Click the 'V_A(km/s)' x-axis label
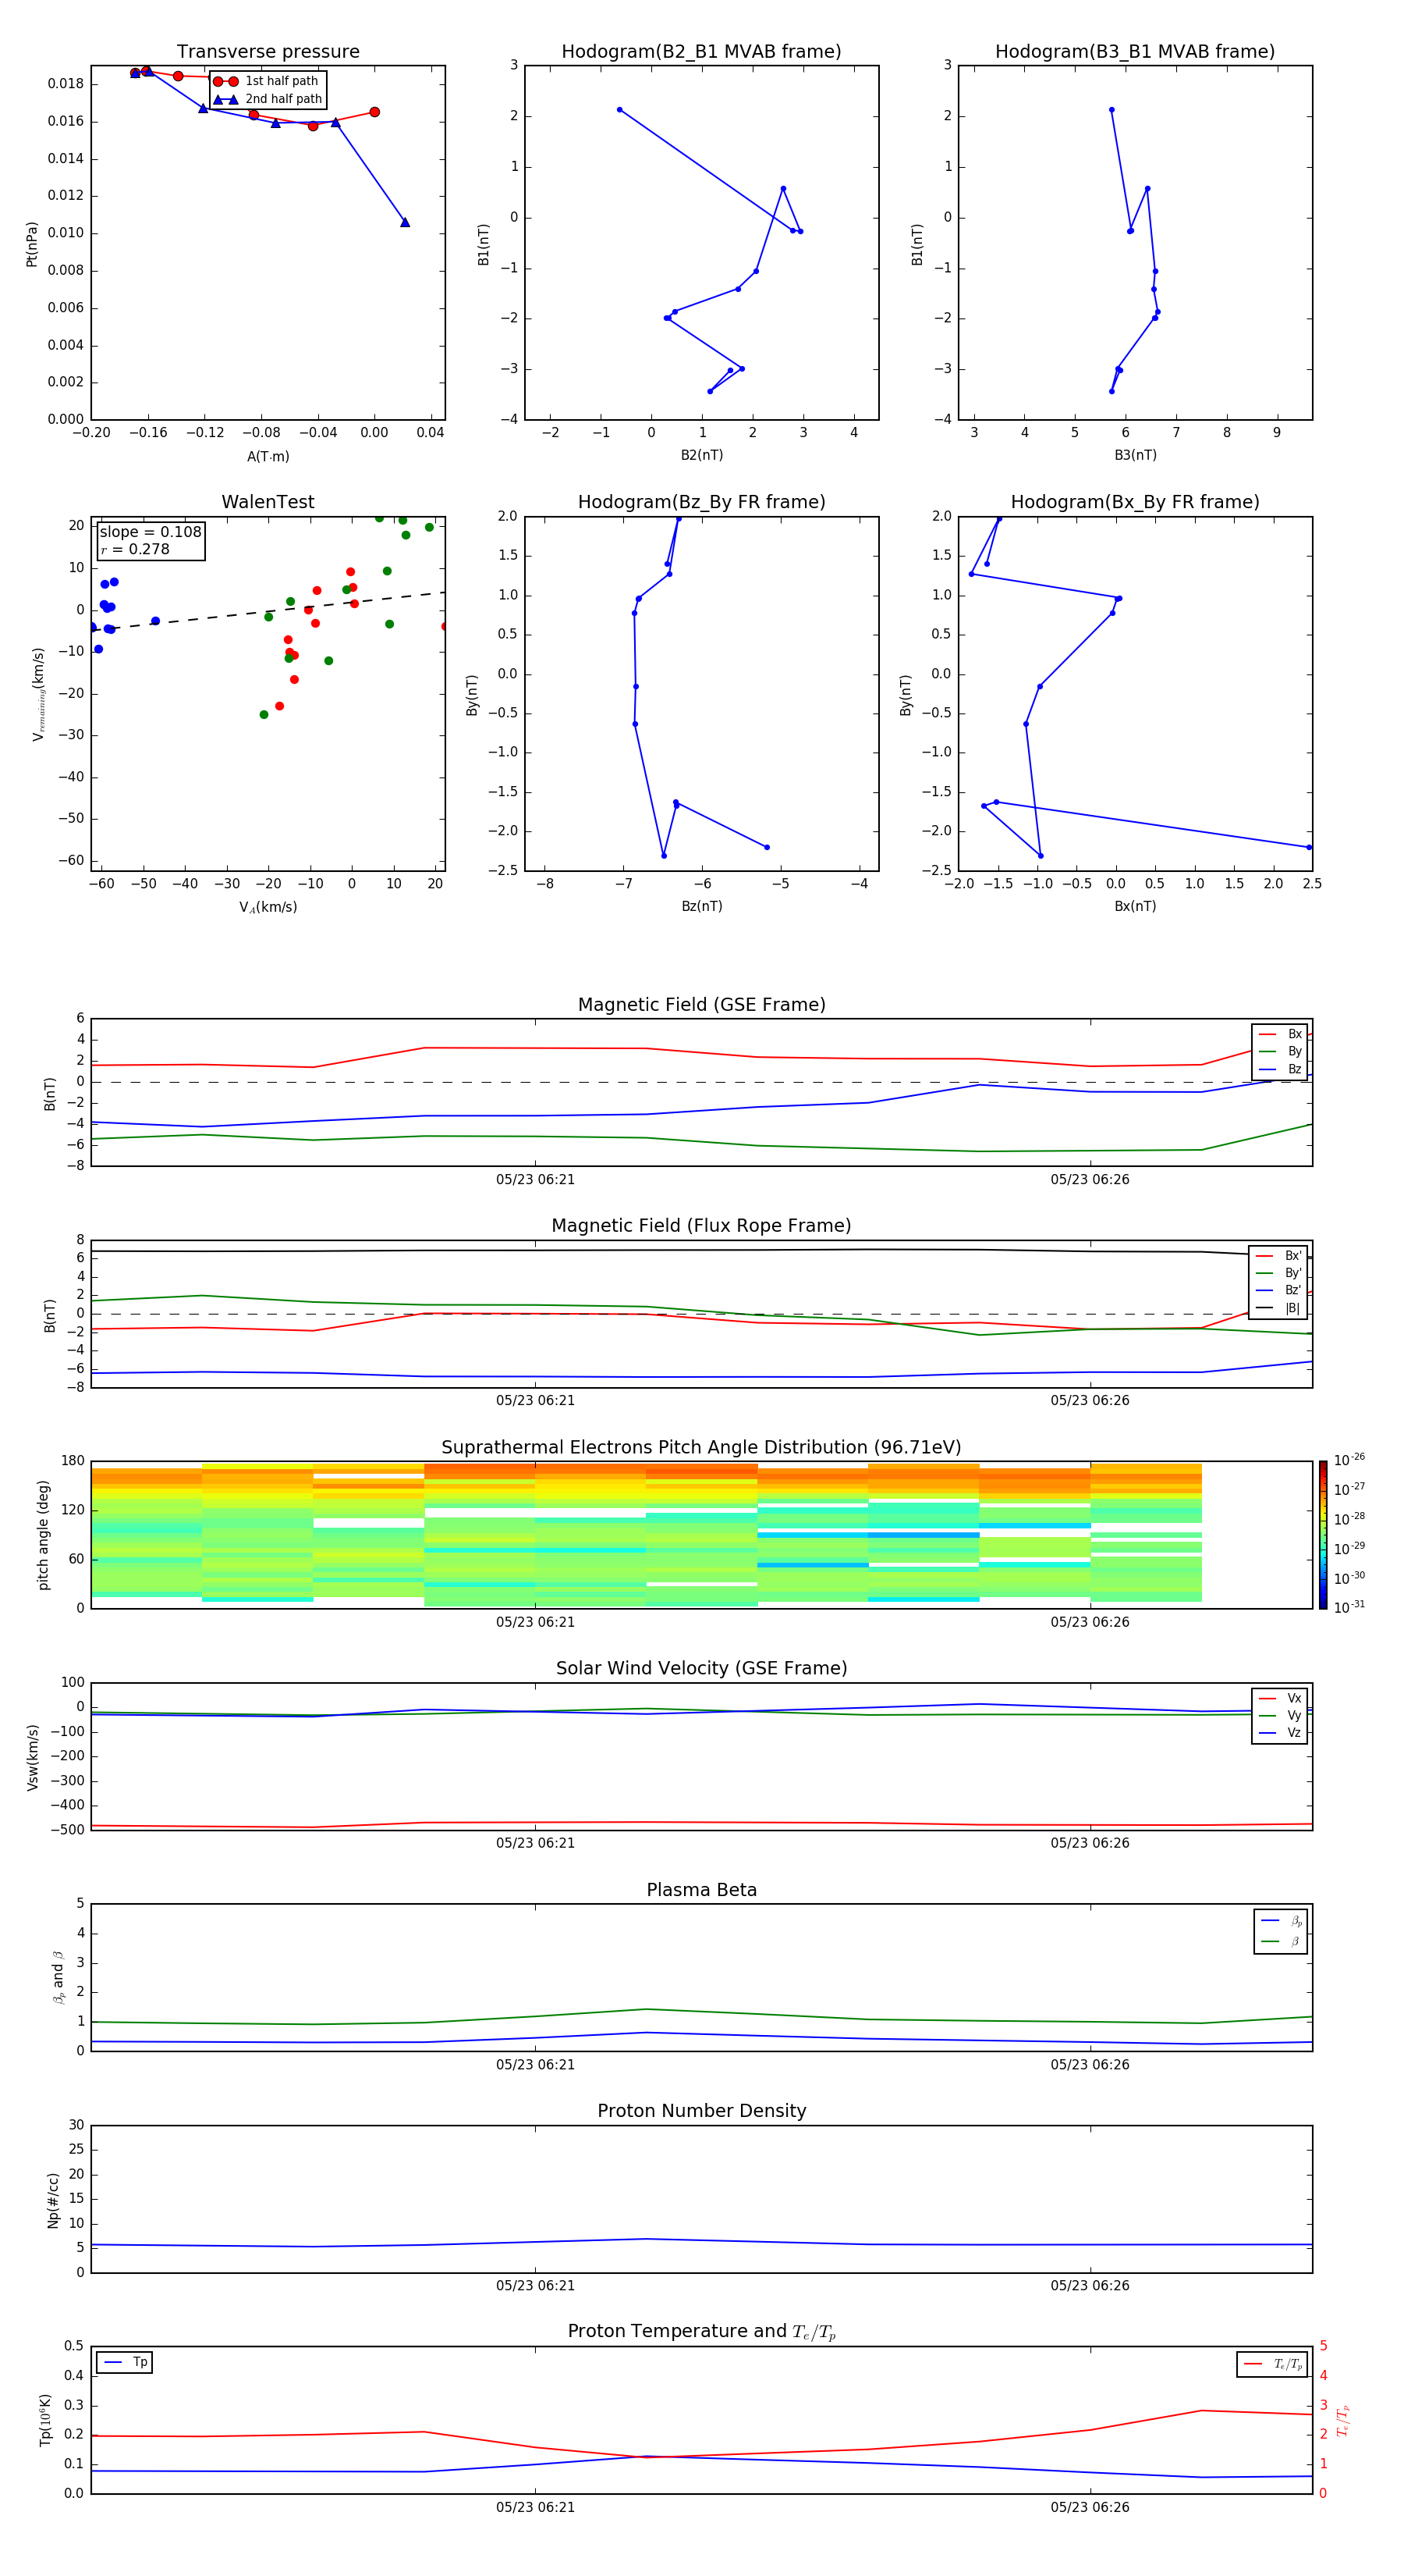This screenshot has width=1404, height=2576. coord(268,907)
